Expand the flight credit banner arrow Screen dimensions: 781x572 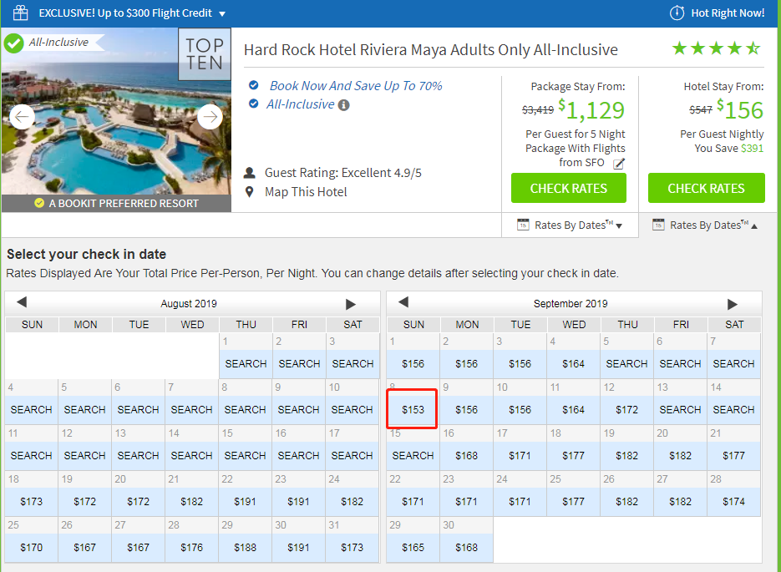pyautogui.click(x=222, y=14)
